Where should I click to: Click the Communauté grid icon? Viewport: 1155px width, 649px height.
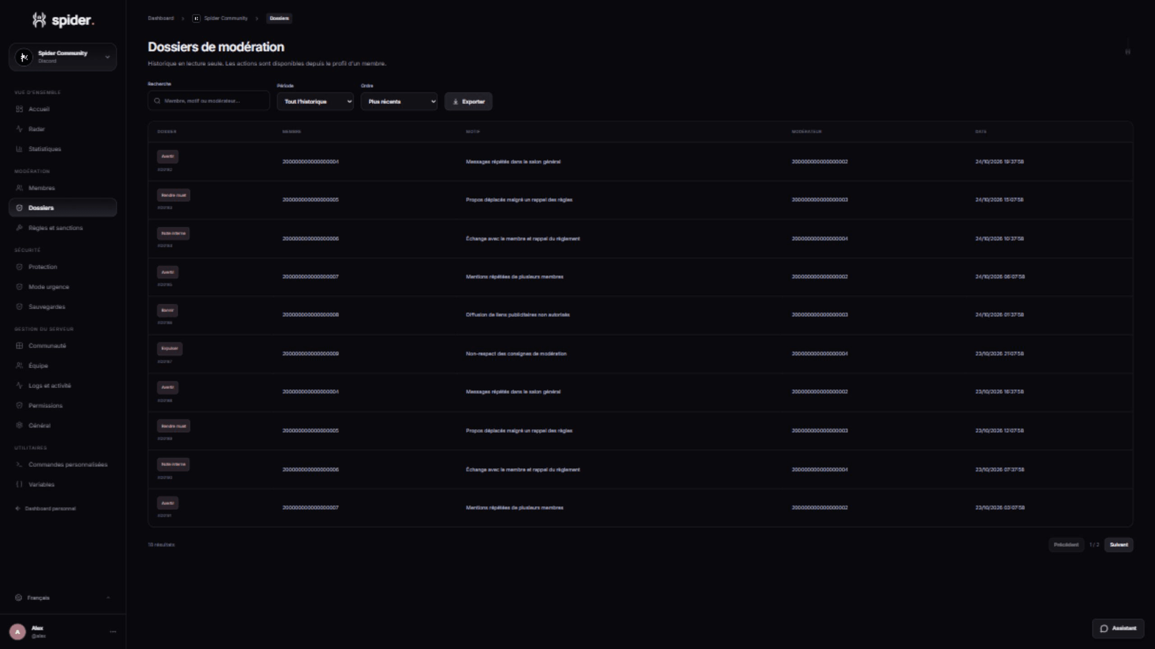click(x=19, y=346)
